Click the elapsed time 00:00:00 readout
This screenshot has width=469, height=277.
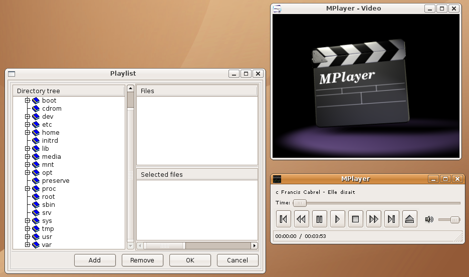click(286, 236)
